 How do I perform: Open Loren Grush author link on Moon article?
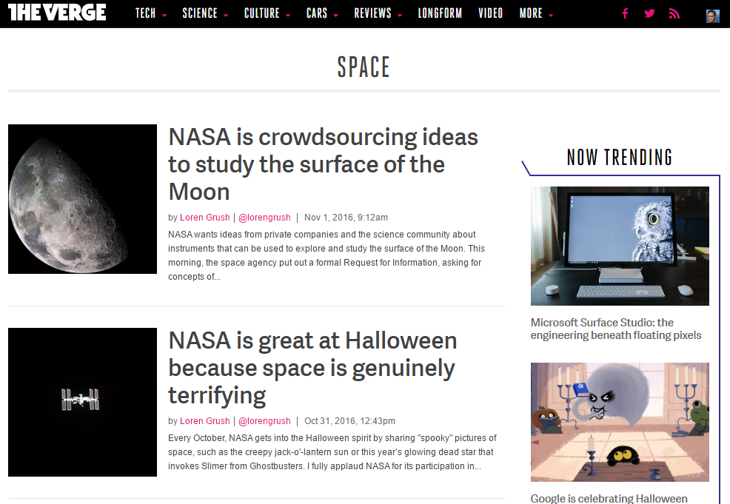205,218
